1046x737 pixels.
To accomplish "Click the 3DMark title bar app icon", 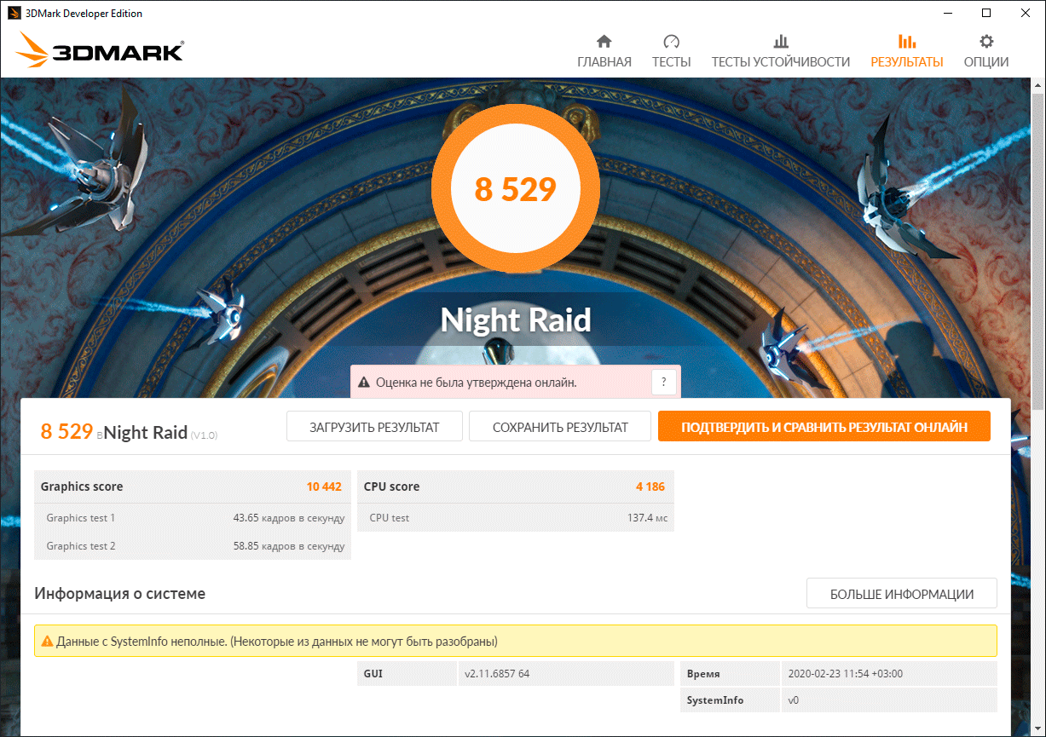I will pyautogui.click(x=14, y=13).
